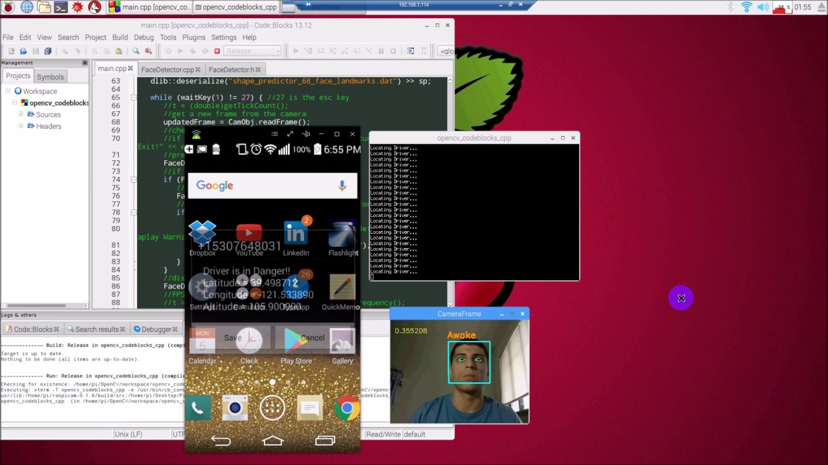Tap the Dropbox app on the phone screen
The width and height of the screenshot is (828, 465).
pyautogui.click(x=202, y=238)
